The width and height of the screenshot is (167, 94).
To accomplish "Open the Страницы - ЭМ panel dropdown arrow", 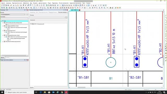I will 25,10.
